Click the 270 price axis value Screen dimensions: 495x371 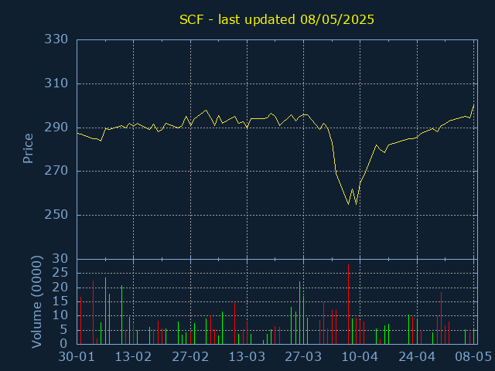56,171
